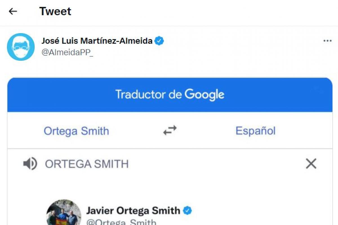Clear the translator text with X
Viewport: 338px width, 225px height.
coord(311,164)
